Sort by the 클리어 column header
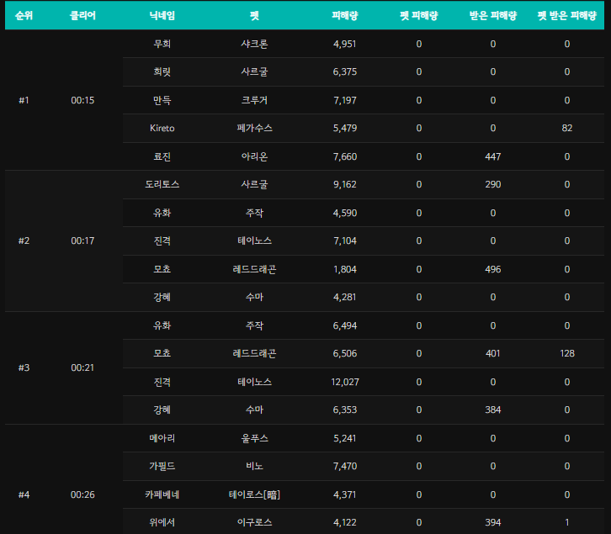The image size is (611, 534). pos(82,16)
